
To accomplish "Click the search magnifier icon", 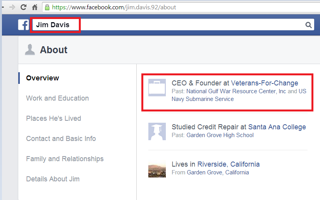I will tap(308, 25).
